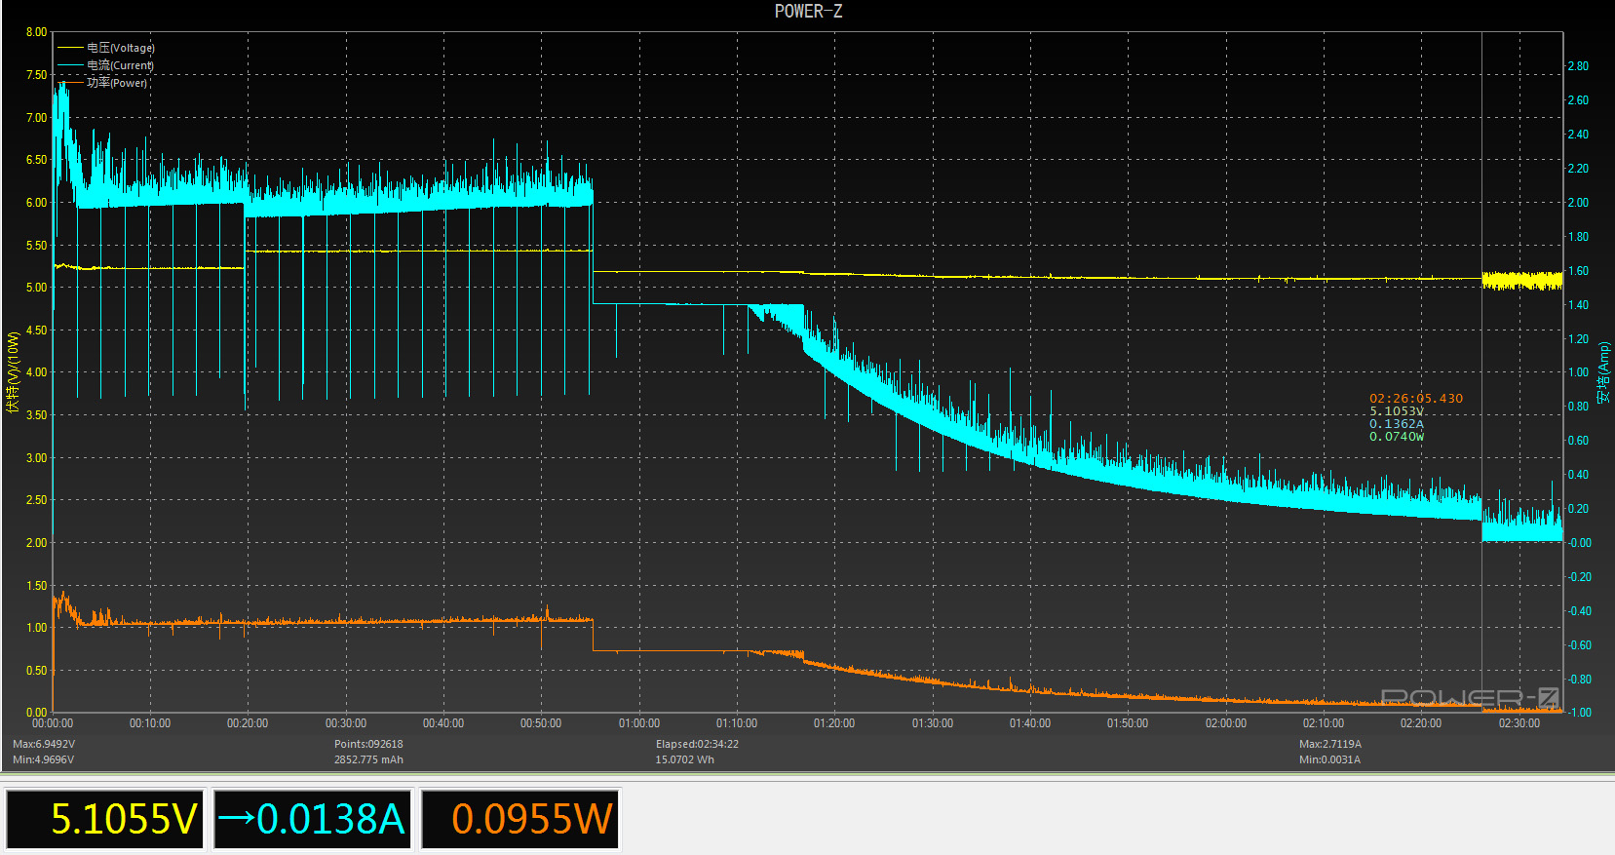The height and width of the screenshot is (855, 1615).
Task: Click the 00:20:00 time axis label
Action: pyautogui.click(x=248, y=723)
